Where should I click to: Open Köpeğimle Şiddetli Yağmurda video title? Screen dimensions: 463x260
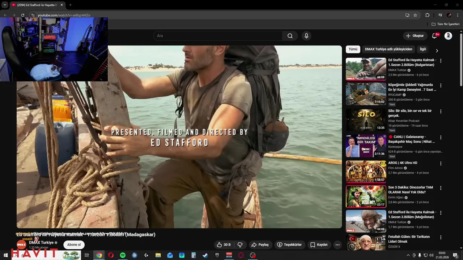[x=412, y=87]
